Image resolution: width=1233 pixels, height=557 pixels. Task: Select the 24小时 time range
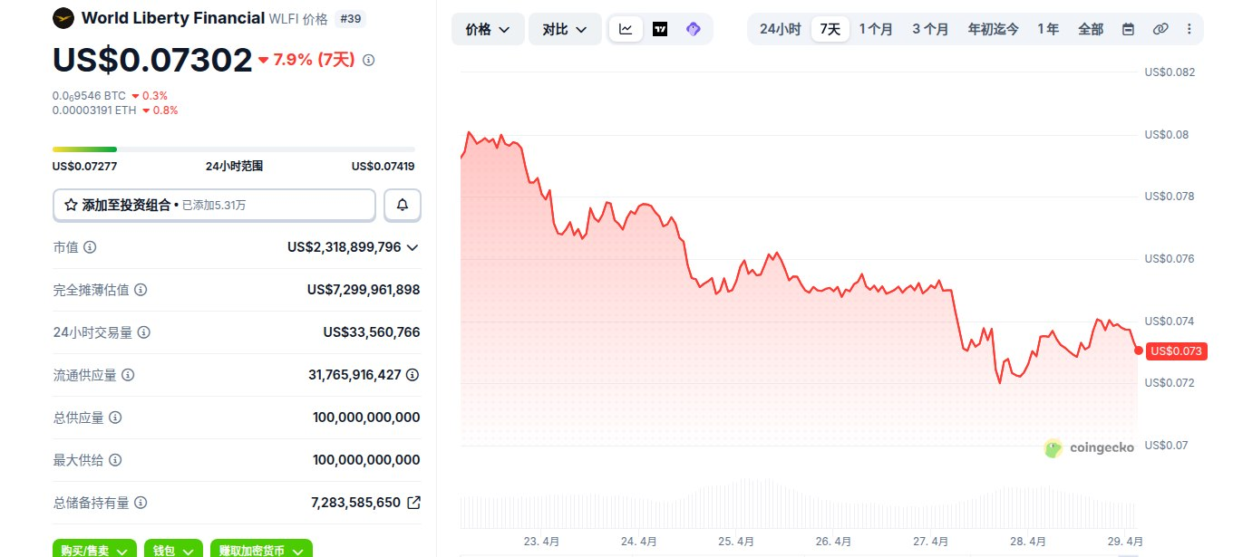pos(780,29)
